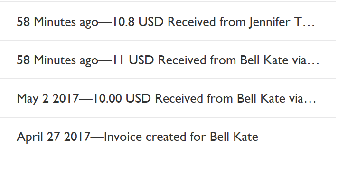Image resolution: width=348 pixels, height=181 pixels.
Task: Click the April 27 2017 date label
Action: (54, 137)
